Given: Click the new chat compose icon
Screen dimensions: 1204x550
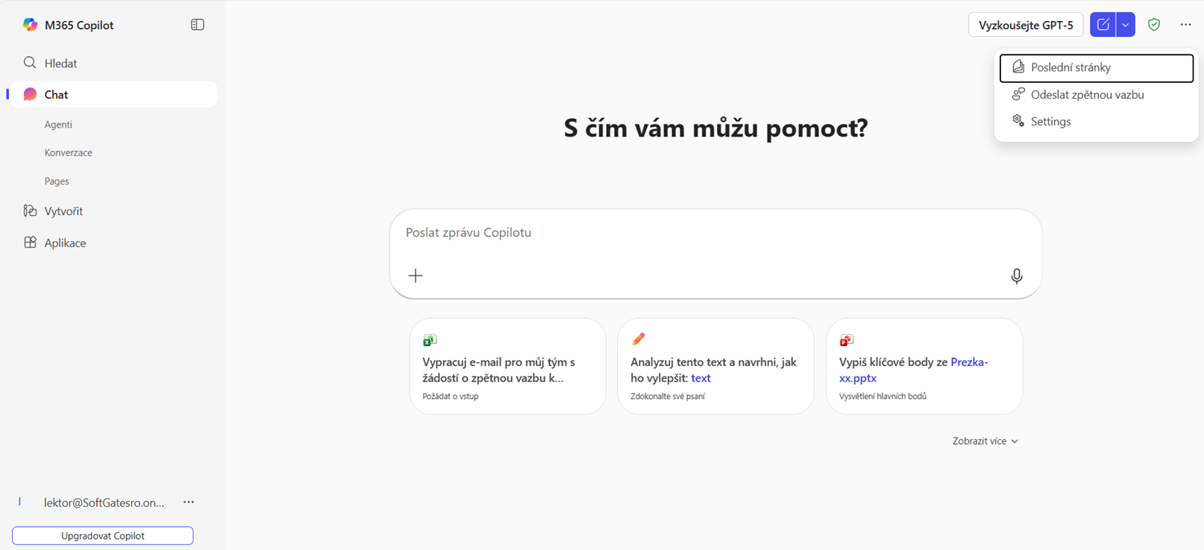Looking at the screenshot, I should pos(1103,25).
